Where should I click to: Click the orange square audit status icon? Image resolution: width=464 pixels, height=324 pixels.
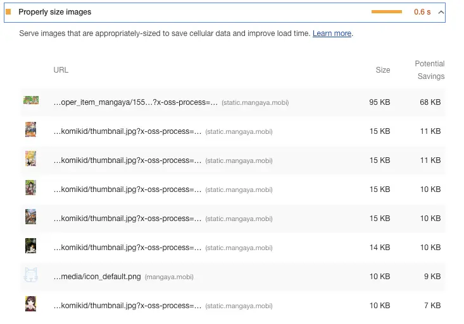click(x=8, y=12)
